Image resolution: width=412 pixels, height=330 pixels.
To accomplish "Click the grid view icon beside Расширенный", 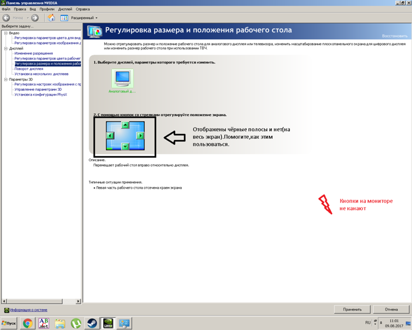I will pos(64,18).
